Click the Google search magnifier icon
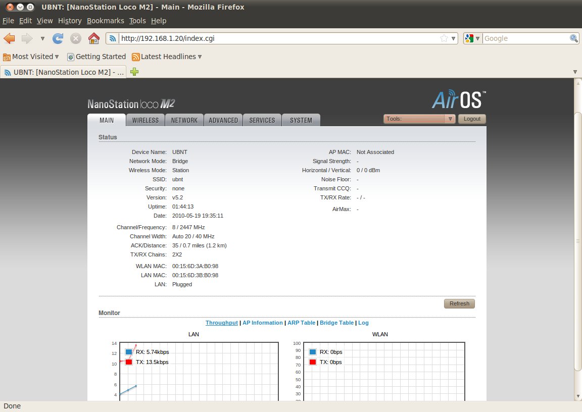Screen dimensions: 582x412 [574, 38]
